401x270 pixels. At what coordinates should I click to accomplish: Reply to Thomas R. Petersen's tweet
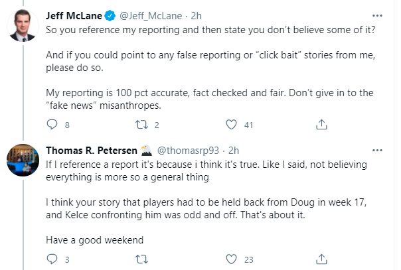tap(52, 259)
